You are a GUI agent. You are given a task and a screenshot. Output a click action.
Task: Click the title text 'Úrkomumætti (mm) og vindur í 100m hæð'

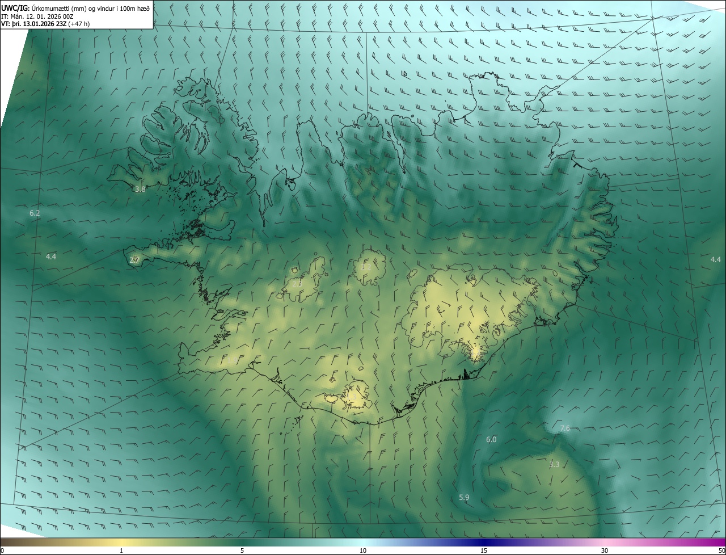tap(91, 8)
